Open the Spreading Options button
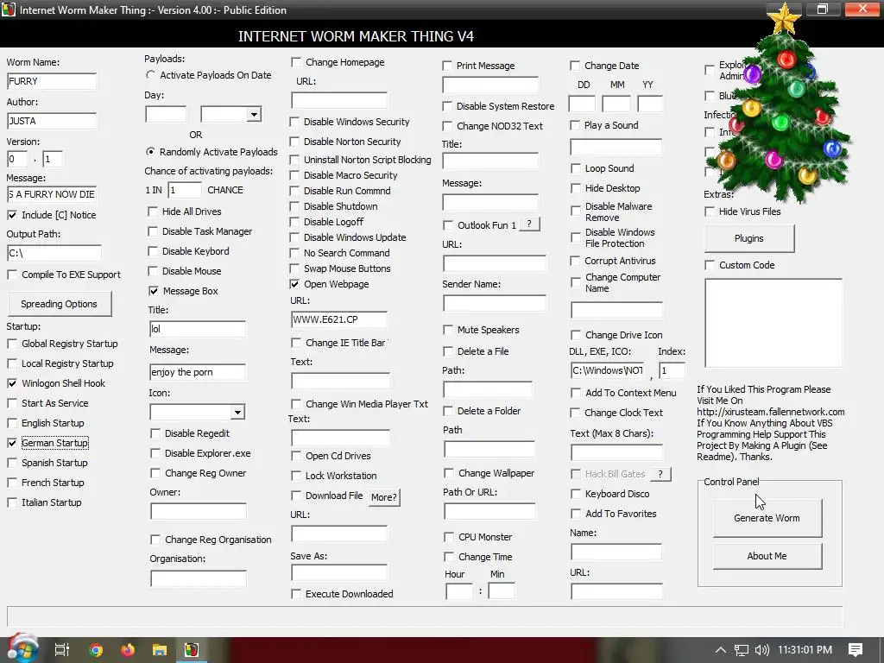 (x=60, y=304)
